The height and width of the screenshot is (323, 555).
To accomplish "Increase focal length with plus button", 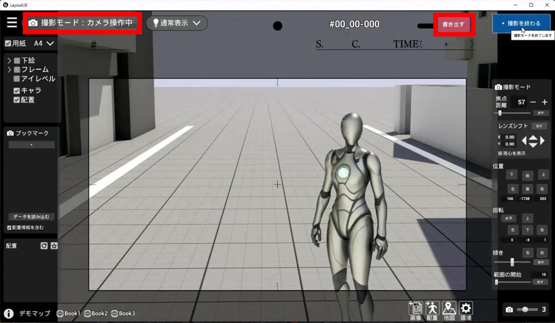I will click(x=544, y=102).
